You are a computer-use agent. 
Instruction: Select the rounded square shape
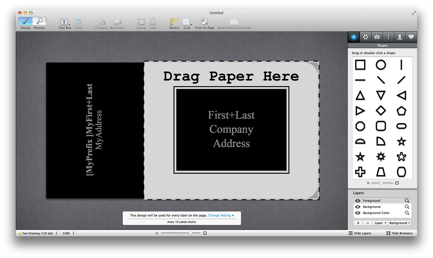click(x=381, y=126)
